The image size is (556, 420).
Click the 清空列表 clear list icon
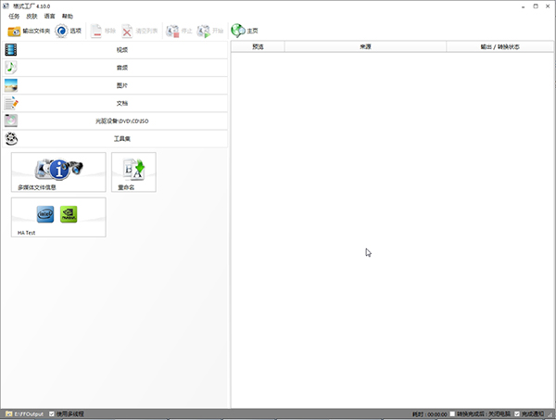point(139,32)
